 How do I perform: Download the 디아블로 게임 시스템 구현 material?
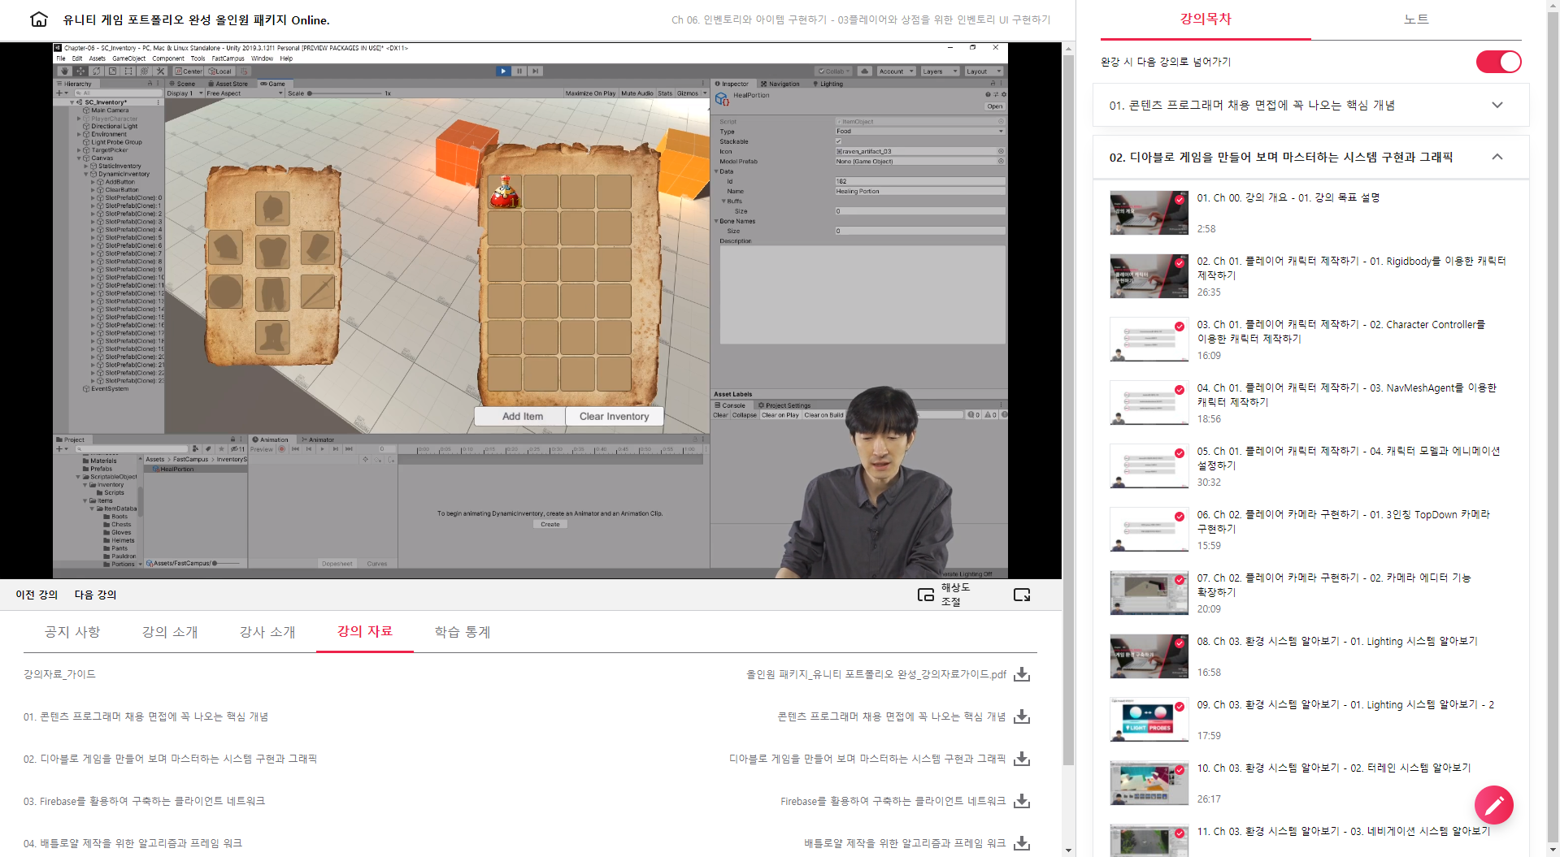1022,759
